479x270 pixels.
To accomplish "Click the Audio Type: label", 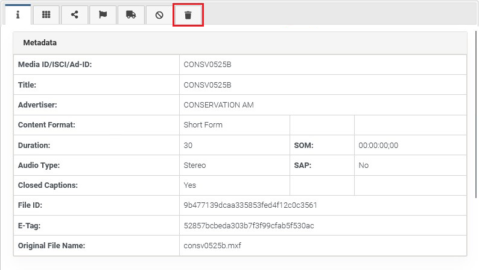I will (x=39, y=166).
